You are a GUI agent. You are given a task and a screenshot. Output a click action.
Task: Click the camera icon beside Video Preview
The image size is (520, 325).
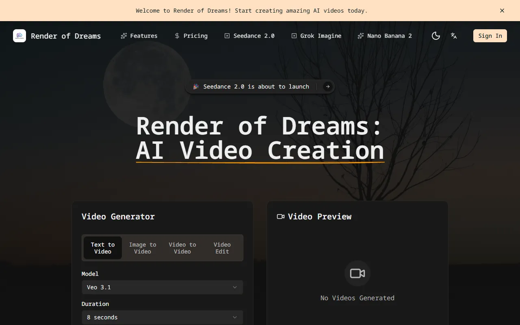pos(281,217)
